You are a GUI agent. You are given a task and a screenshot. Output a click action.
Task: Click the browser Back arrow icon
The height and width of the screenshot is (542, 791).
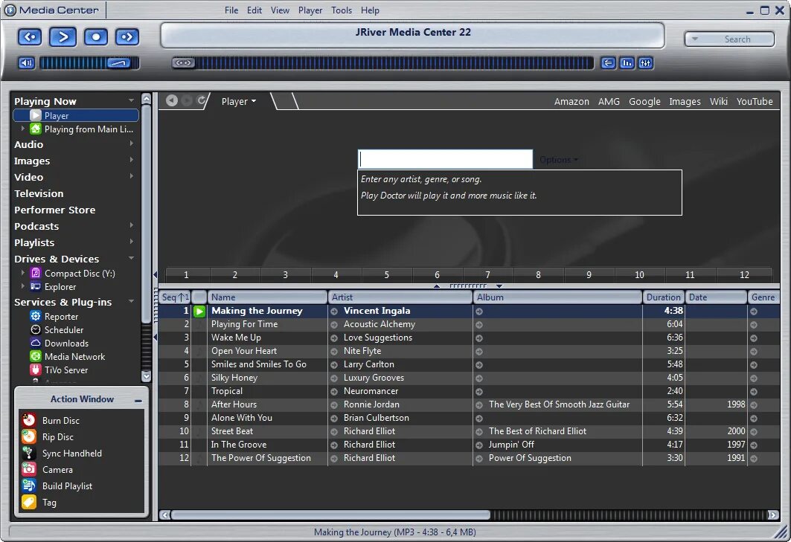click(x=172, y=100)
